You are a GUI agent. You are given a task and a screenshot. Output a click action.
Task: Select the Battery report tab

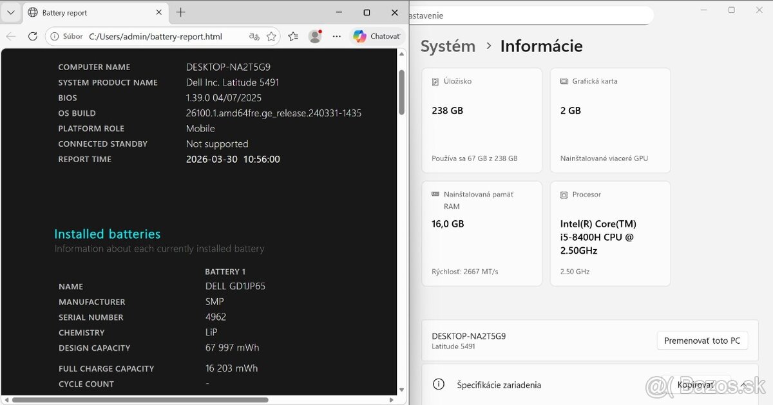pyautogui.click(x=90, y=13)
